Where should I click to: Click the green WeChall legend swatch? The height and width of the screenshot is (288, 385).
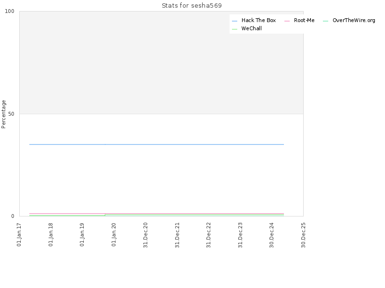coord(235,29)
